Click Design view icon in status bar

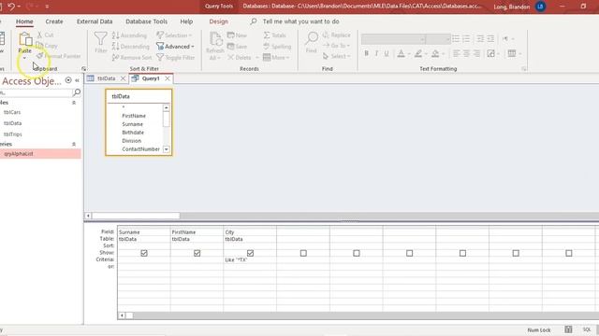pyautogui.click(x=568, y=329)
